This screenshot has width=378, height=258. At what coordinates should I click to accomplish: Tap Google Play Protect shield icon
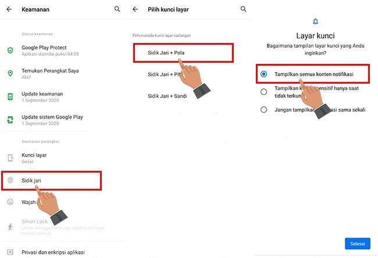coord(10,51)
